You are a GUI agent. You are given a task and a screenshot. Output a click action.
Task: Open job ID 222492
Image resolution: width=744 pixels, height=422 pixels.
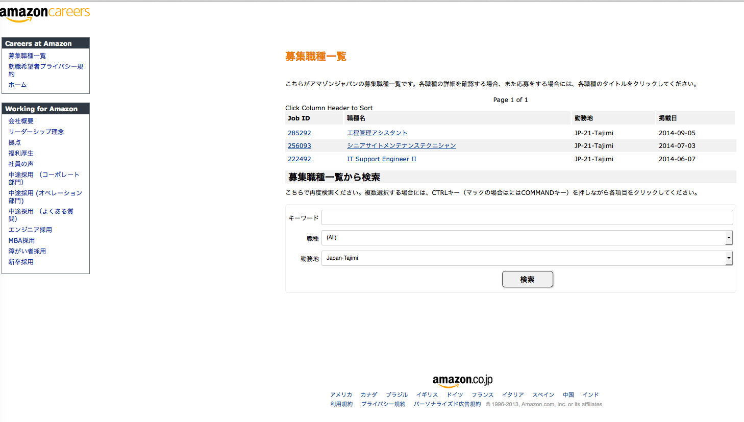coord(300,159)
